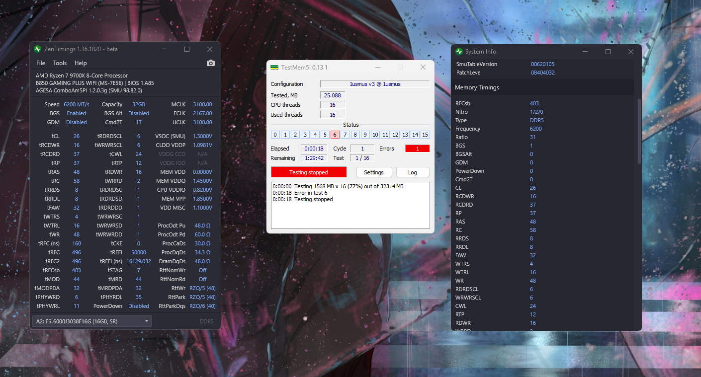Image resolution: width=701 pixels, height=377 pixels.
Task: Click GDM value Disabled in ZenTimings
Action: 77,122
